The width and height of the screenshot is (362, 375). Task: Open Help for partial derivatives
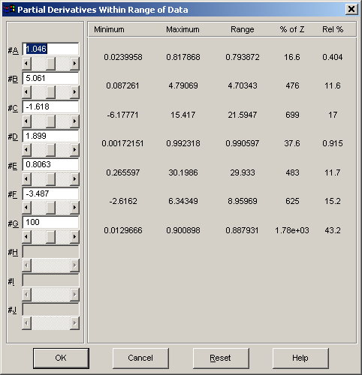tap(300, 358)
